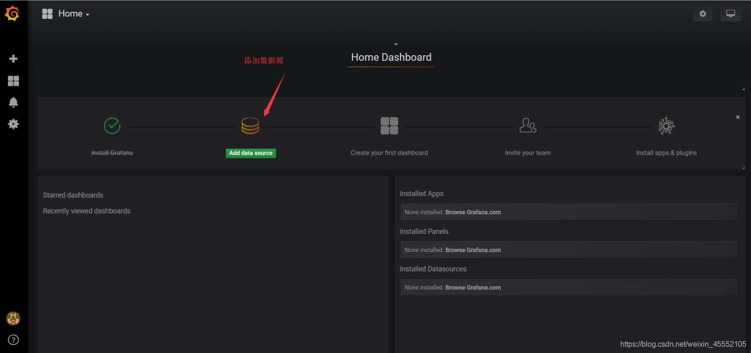Click the crossed-out Install Grafana step
This screenshot has height=353, width=751.
click(112, 153)
